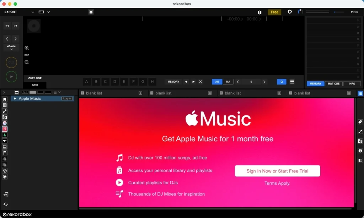Select the Playlists icon in the sidebar
This screenshot has width=364, height=218.
click(5, 105)
